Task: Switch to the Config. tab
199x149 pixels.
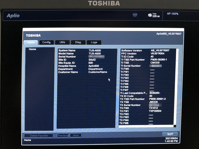Action: pos(47,42)
